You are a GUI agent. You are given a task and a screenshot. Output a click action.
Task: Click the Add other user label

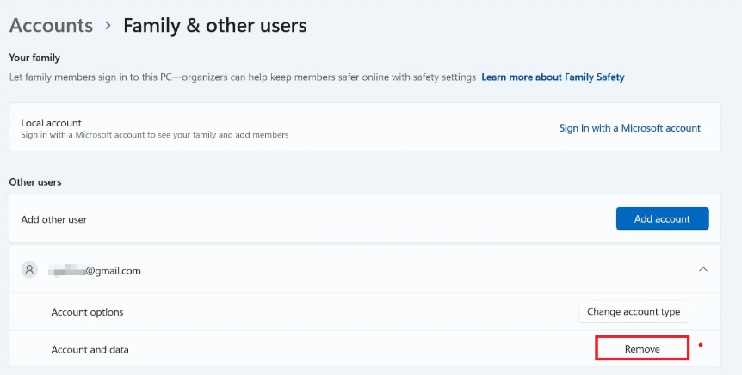pyautogui.click(x=54, y=219)
